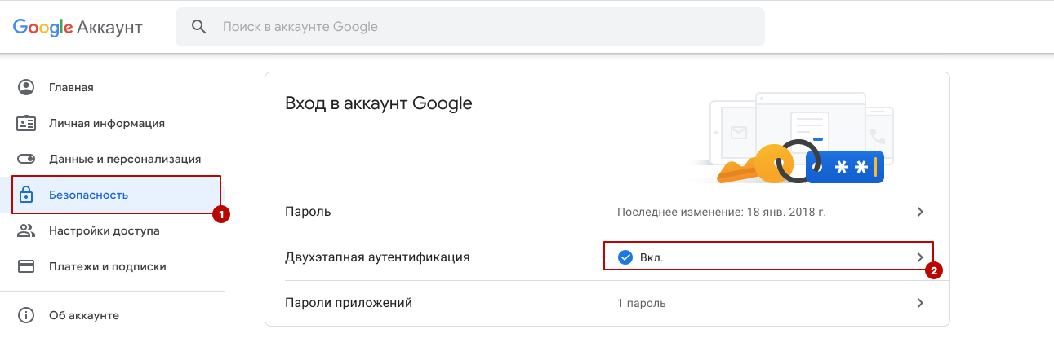This screenshot has width=1054, height=342.
Task: Click the Безопасность lock icon
Action: [26, 195]
